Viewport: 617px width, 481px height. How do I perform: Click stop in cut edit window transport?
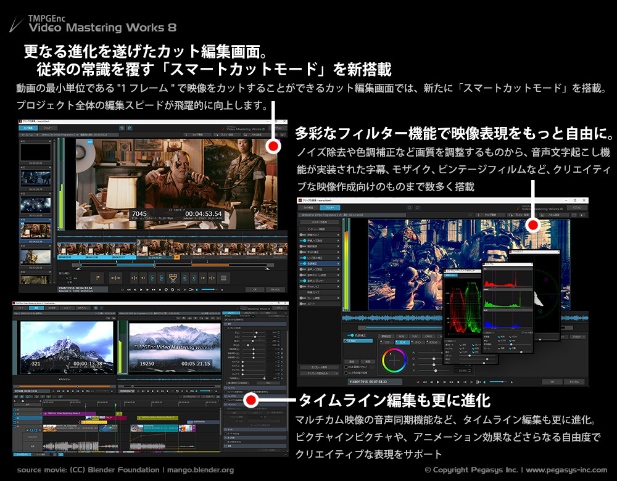pyautogui.click(x=160, y=290)
